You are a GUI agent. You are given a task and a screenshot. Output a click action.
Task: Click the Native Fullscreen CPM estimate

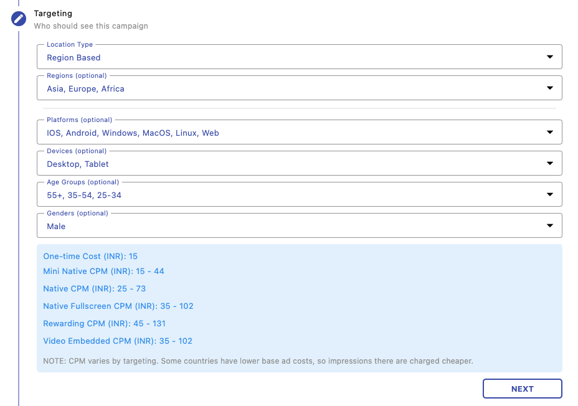[x=118, y=306]
